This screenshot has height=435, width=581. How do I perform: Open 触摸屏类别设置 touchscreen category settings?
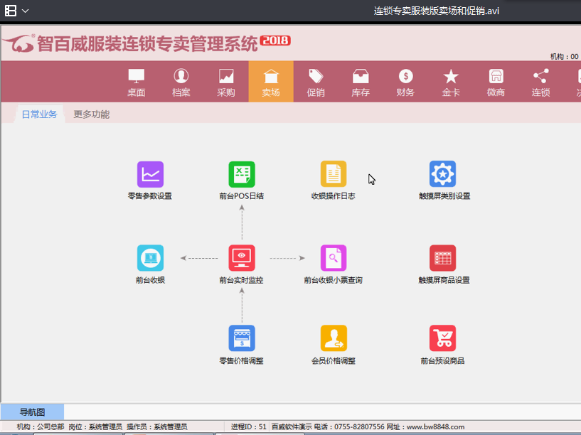coord(443,173)
